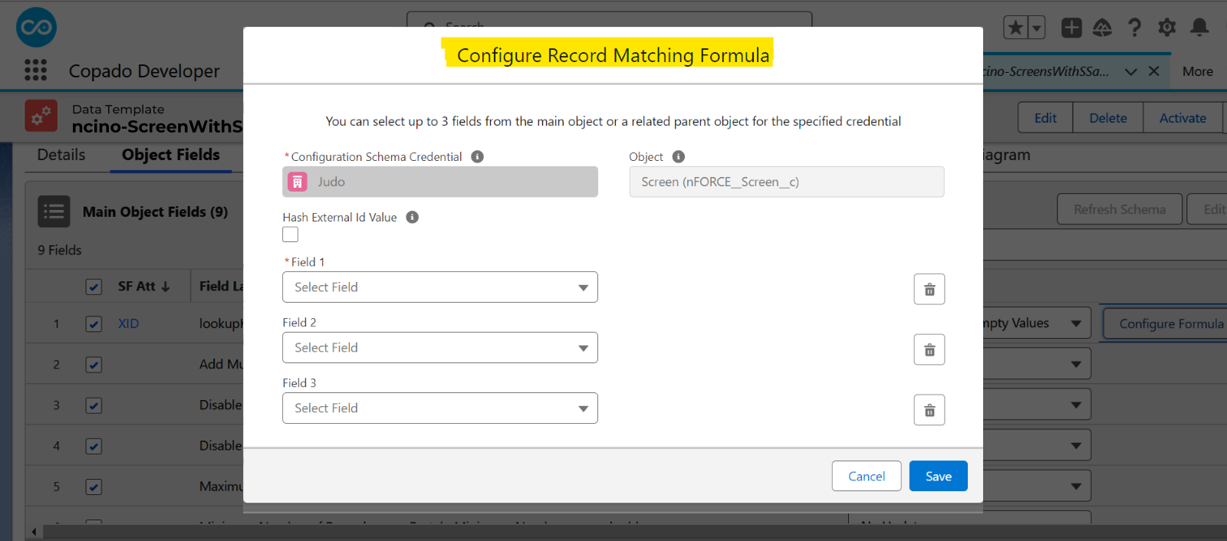Open the Empty Values dropdown in row 1
Viewport: 1227px width, 541px height.
1036,323
